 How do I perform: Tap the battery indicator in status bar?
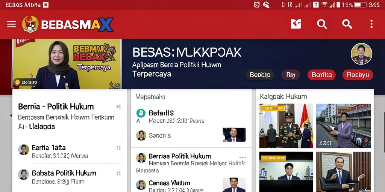coord(361,4)
